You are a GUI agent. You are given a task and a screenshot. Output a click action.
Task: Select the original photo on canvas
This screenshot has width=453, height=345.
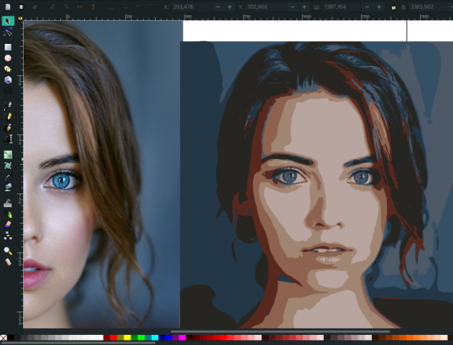(101, 173)
